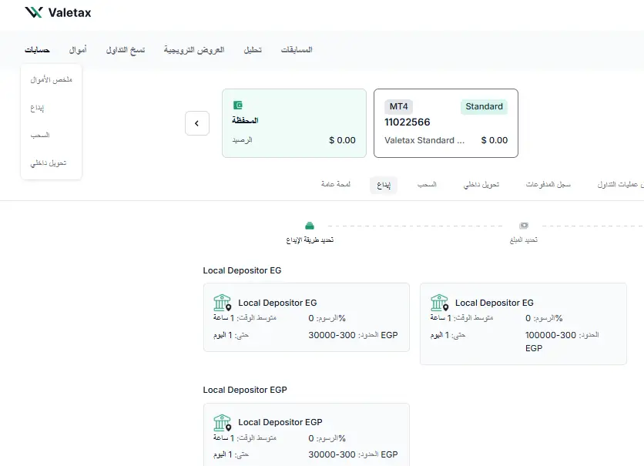The height and width of the screenshot is (466, 644).
Task: Click the Valetax Standard ... account name
Action: [x=424, y=140]
